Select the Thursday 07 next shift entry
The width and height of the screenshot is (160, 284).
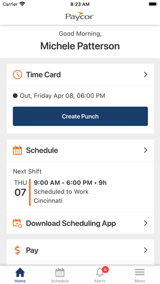pyautogui.click(x=60, y=192)
